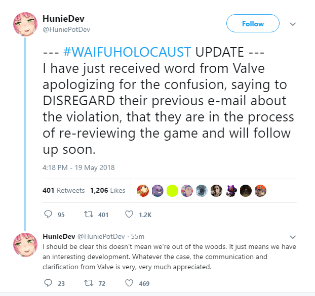The image size is (315, 296).
Task: Follow the HunieDev account
Action: 253,23
